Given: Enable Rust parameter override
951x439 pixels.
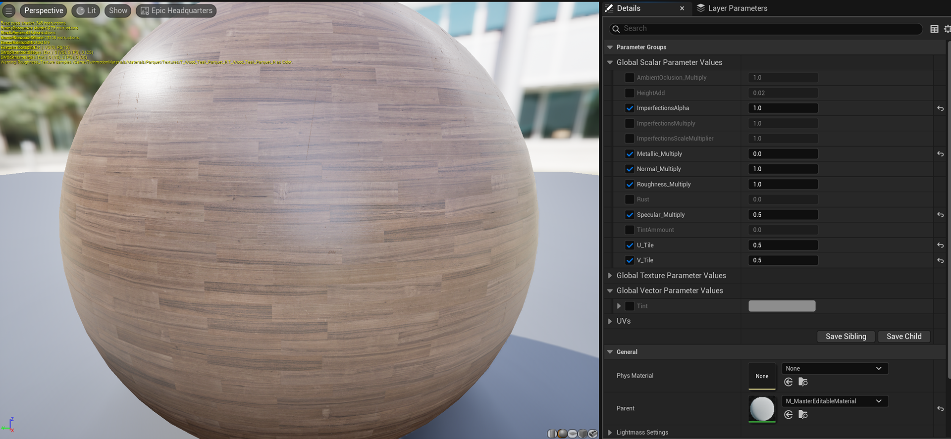Looking at the screenshot, I should coord(630,199).
